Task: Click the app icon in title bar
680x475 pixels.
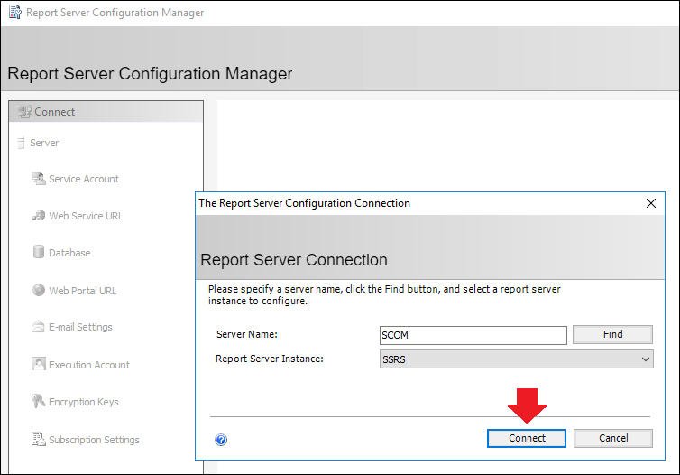Action: [x=15, y=12]
